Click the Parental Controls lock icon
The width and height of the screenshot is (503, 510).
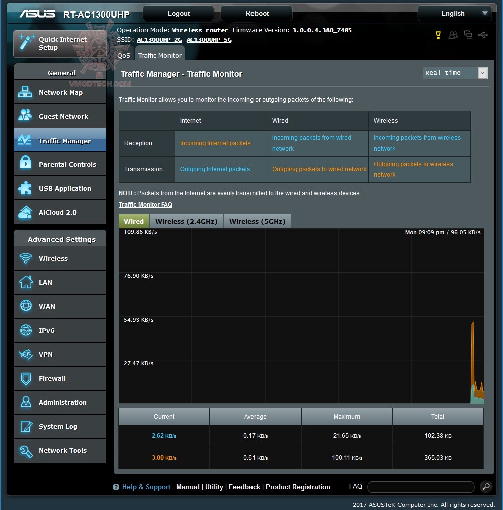coord(25,162)
